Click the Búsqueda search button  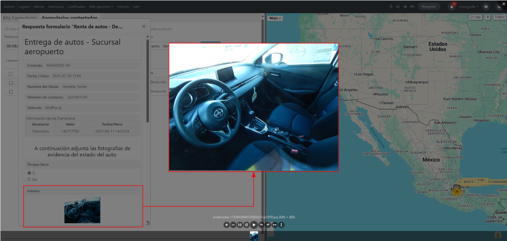click(429, 7)
